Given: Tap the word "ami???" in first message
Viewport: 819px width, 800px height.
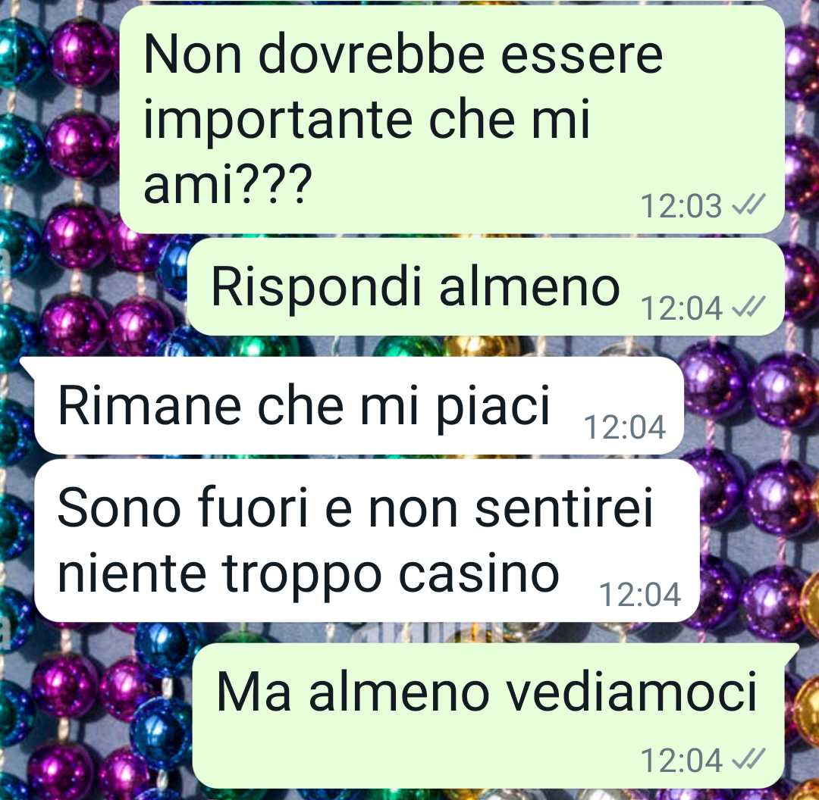Looking at the screenshot, I should 227,184.
